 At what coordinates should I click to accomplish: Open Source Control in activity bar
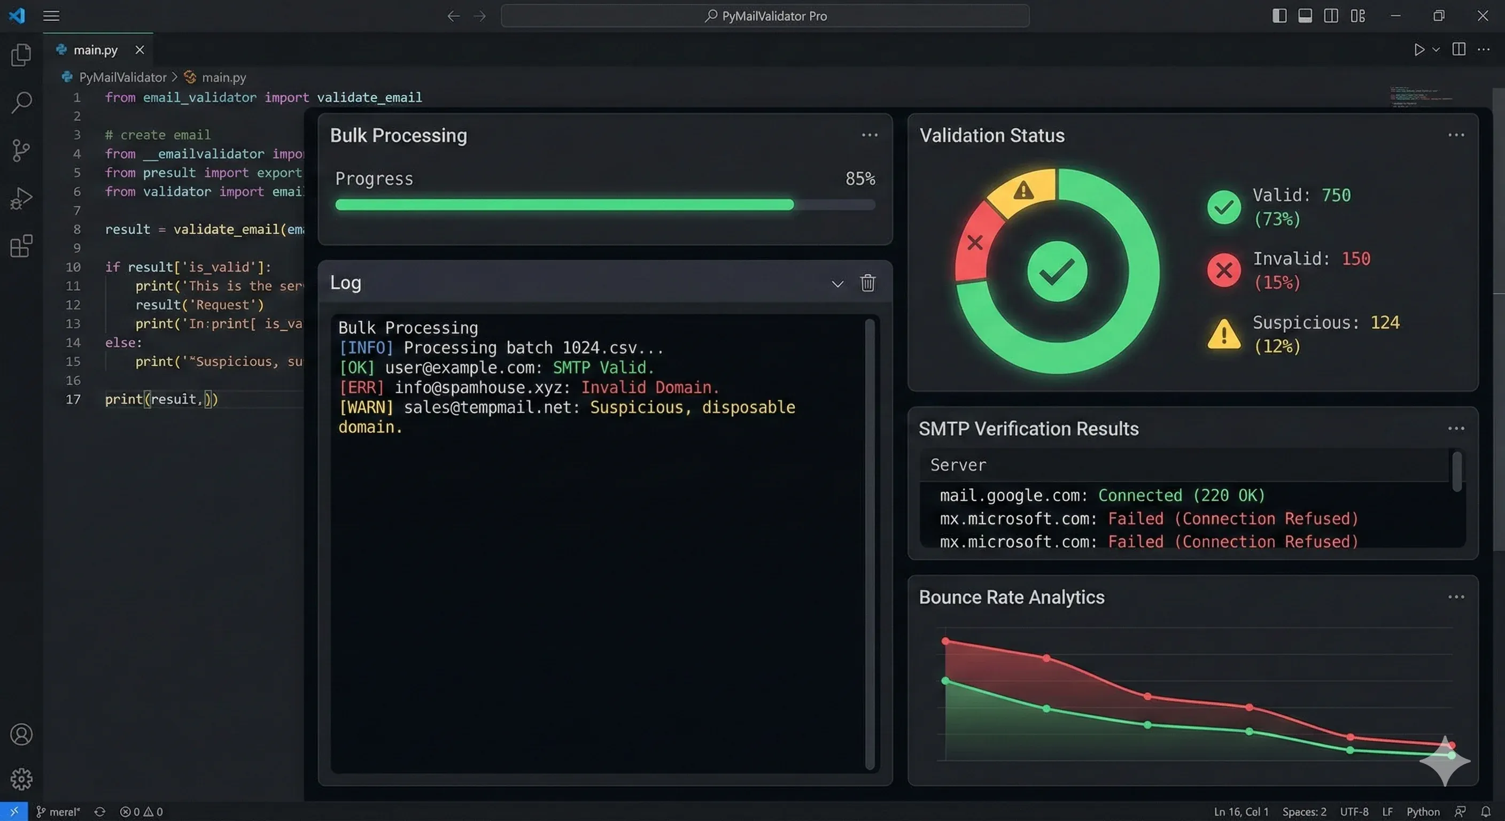(x=21, y=150)
